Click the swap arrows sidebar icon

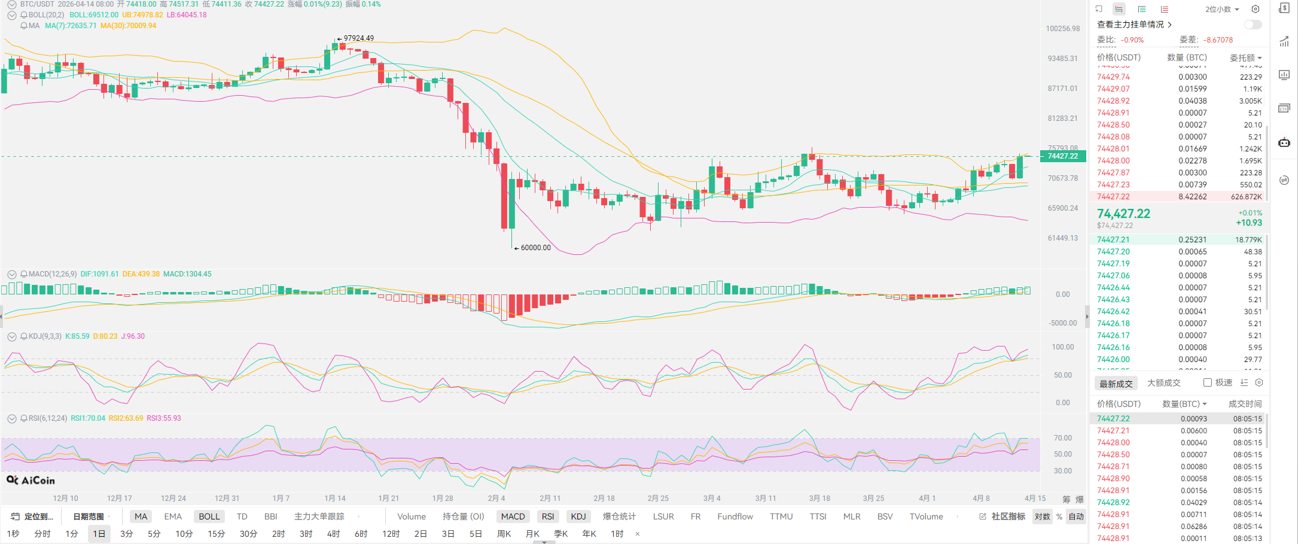[1284, 180]
